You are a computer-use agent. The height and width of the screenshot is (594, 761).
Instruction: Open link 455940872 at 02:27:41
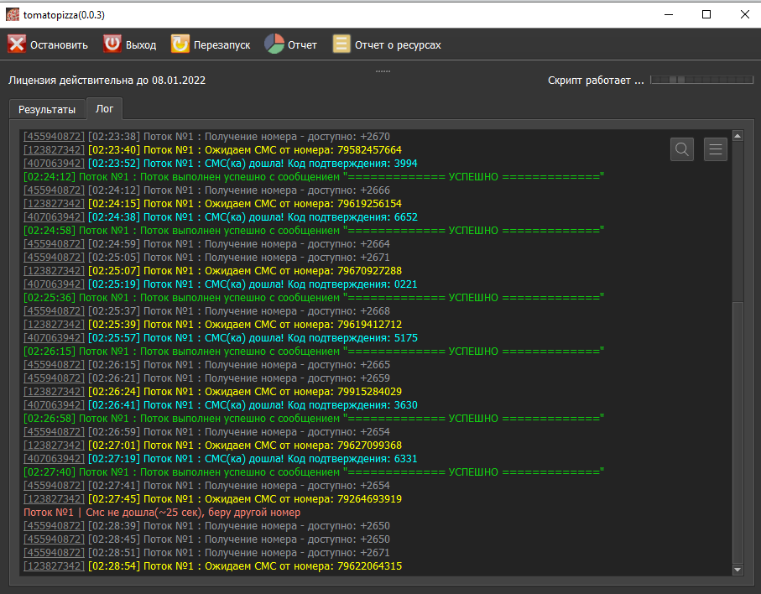coord(54,486)
